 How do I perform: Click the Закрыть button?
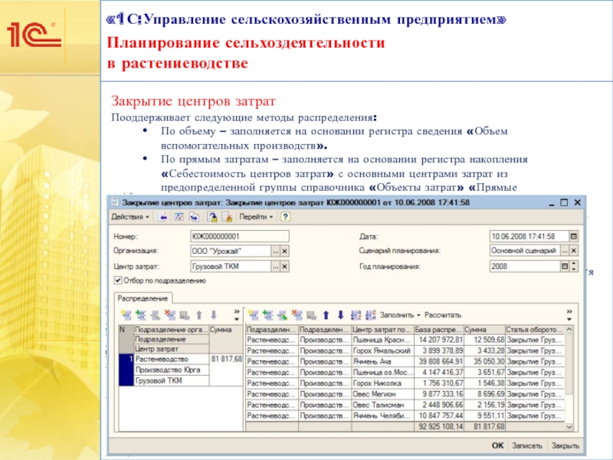[x=565, y=445]
